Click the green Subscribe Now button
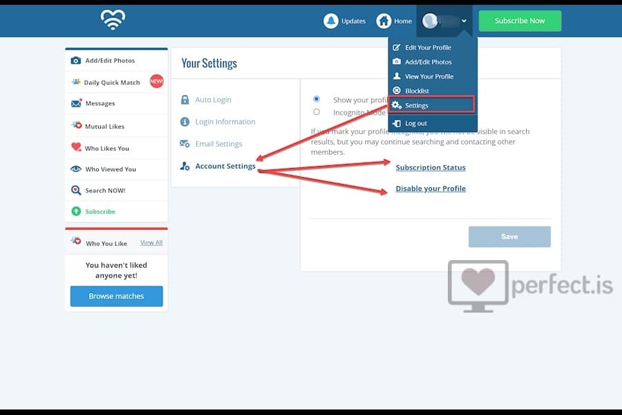The image size is (622, 415). [520, 21]
